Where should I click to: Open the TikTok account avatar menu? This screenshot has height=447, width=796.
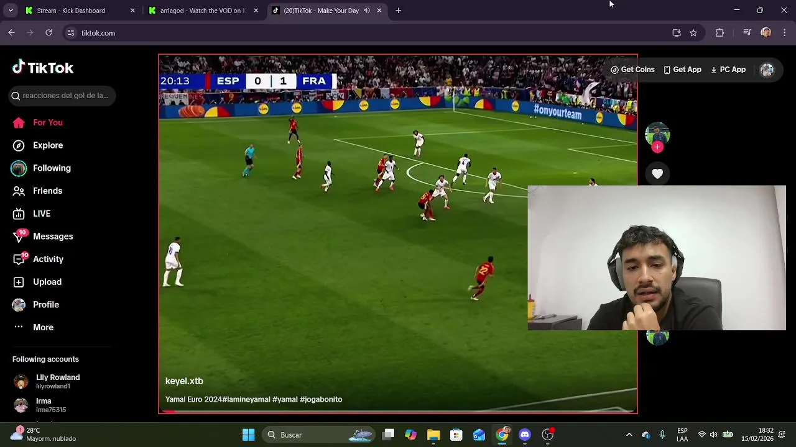click(x=767, y=70)
